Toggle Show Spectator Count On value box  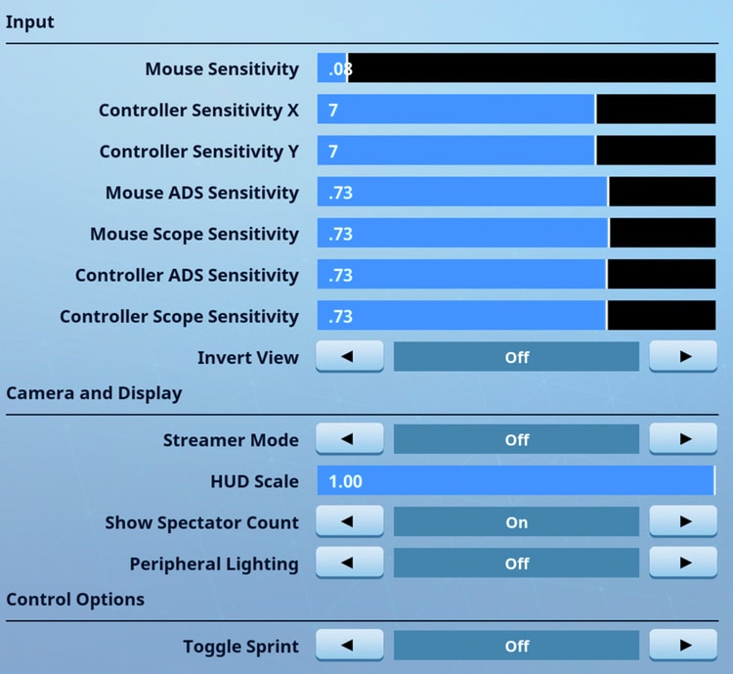pos(516,522)
